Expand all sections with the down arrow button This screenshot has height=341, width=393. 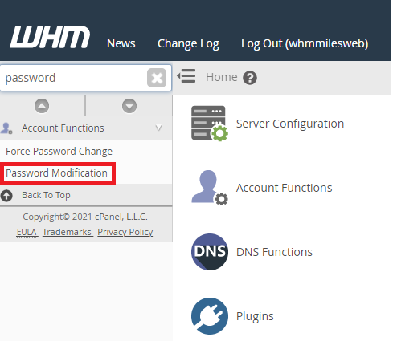129,106
